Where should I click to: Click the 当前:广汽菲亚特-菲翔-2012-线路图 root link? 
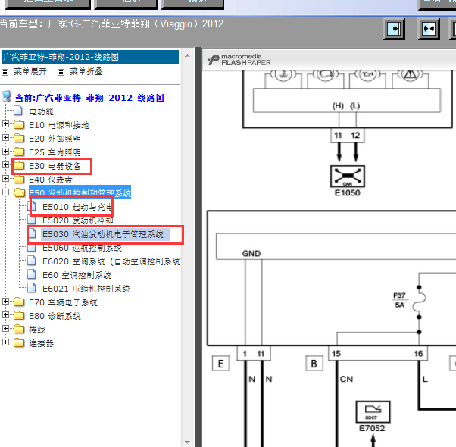(89, 98)
